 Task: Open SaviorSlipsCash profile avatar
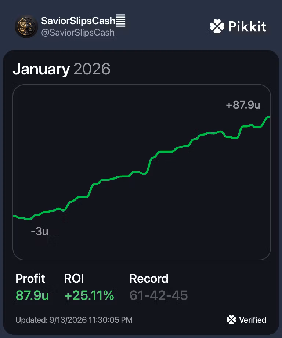click(26, 26)
